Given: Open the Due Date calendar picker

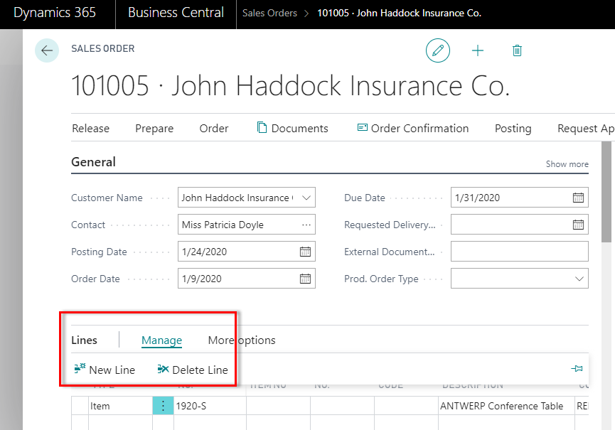Looking at the screenshot, I should click(578, 198).
